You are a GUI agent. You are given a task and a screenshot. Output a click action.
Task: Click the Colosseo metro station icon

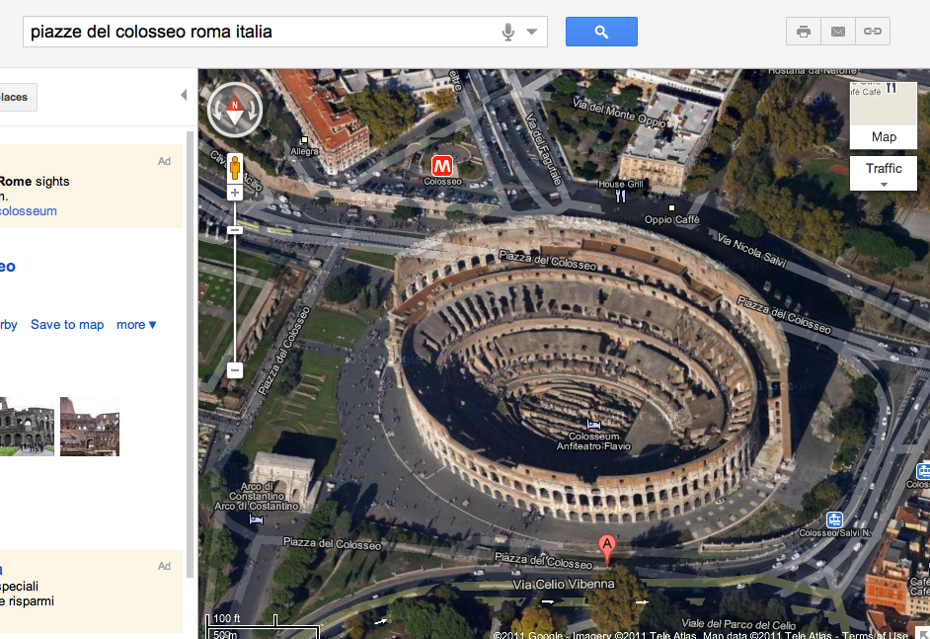(442, 166)
